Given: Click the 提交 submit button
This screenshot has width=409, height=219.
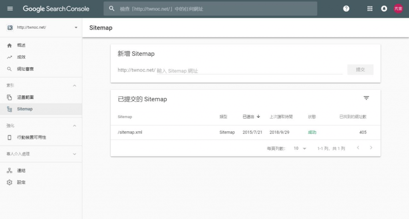Looking at the screenshot, I should 360,70.
